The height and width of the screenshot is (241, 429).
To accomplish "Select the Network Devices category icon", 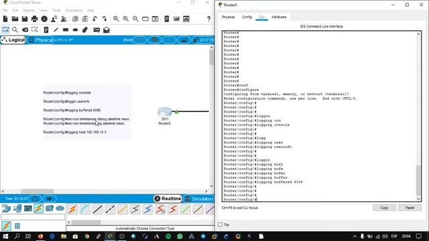I will coord(6,208).
